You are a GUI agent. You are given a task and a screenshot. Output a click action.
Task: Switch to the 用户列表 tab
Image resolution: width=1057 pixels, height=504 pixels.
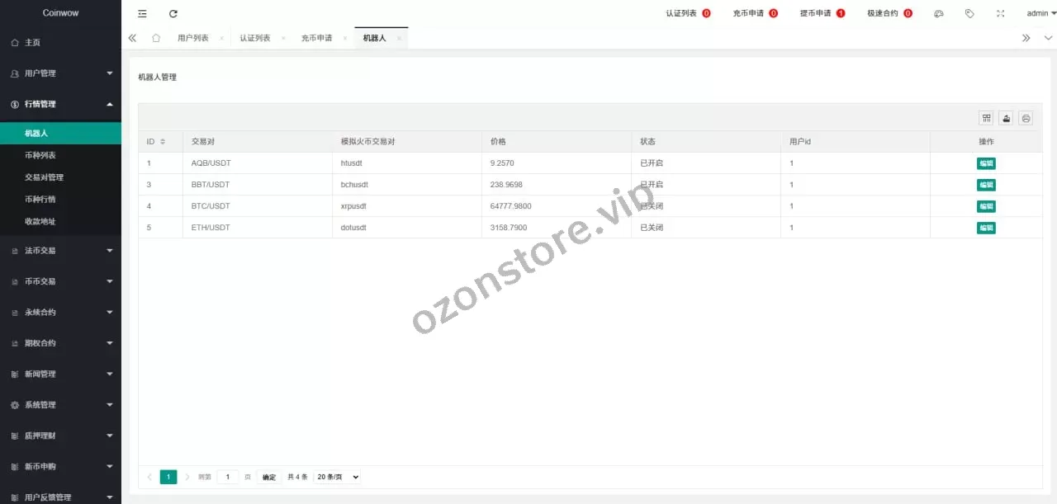click(192, 38)
